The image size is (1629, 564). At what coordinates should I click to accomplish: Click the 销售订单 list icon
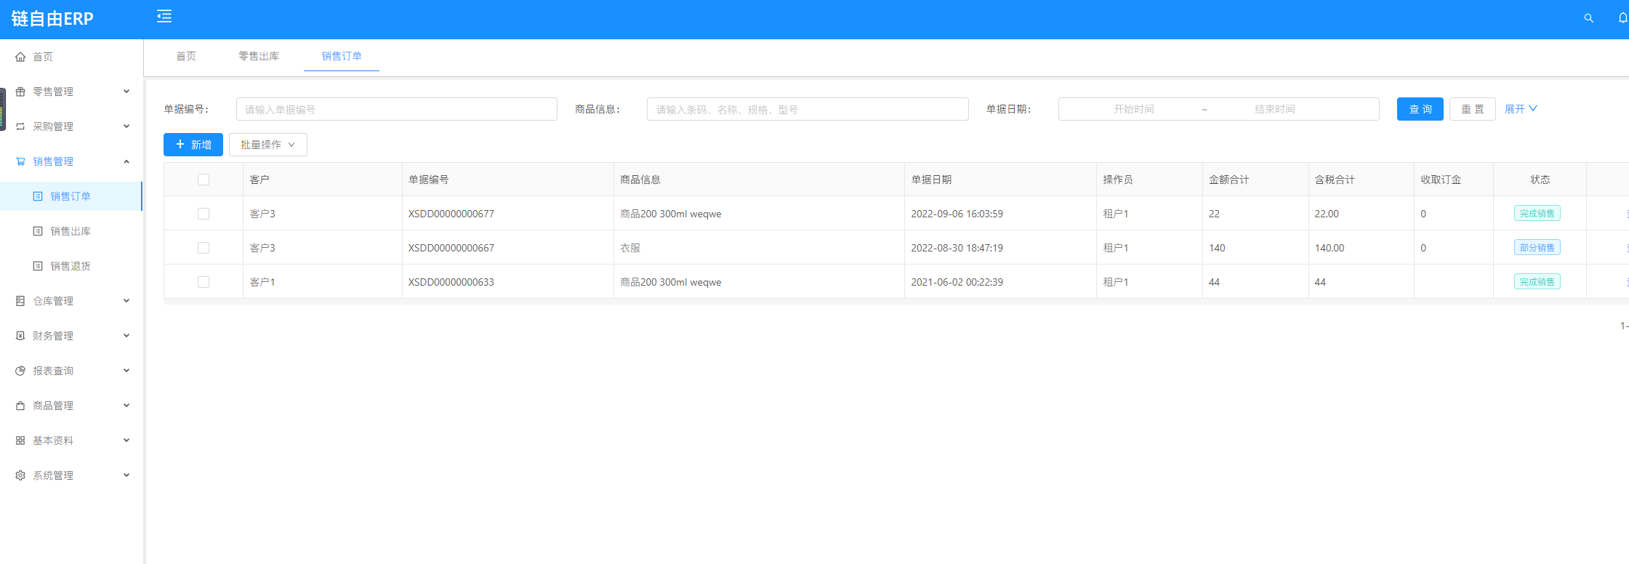[38, 196]
